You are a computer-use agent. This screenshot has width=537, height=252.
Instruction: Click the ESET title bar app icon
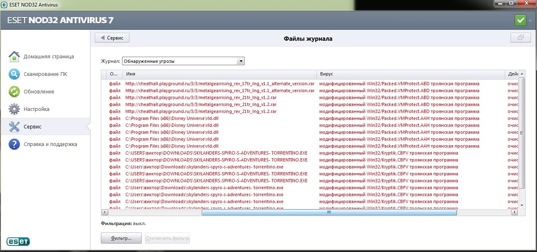coord(4,4)
